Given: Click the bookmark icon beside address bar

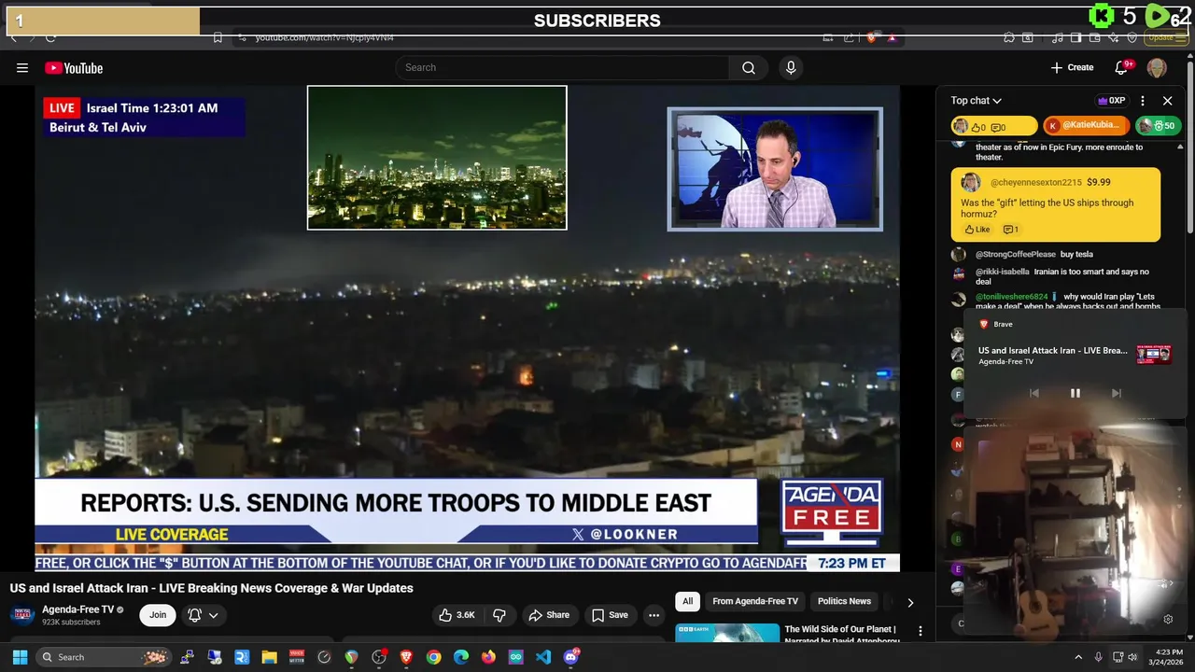Looking at the screenshot, I should (x=218, y=37).
